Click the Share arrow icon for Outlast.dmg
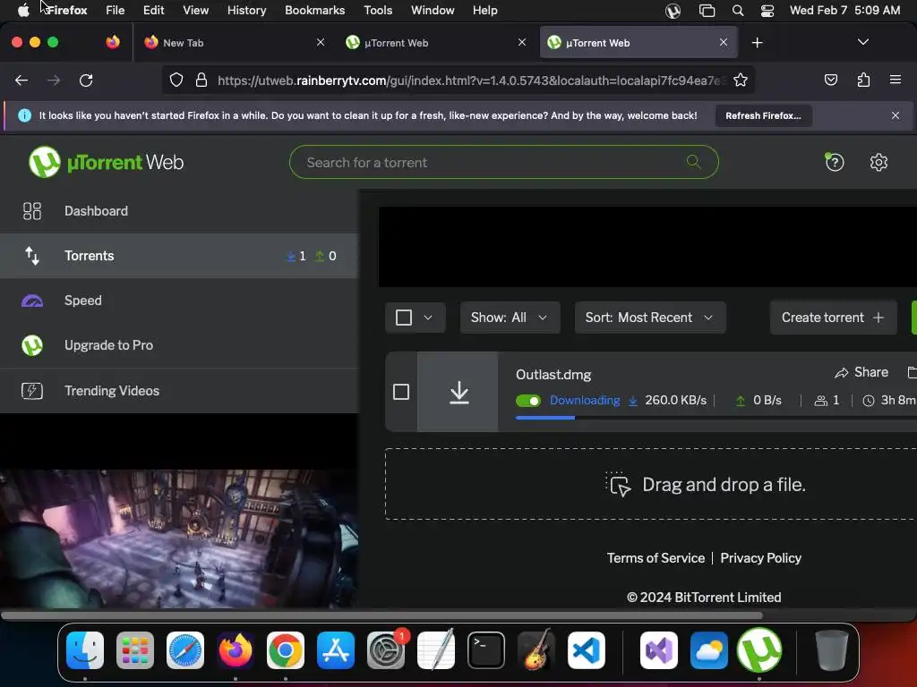The height and width of the screenshot is (687, 917). (x=842, y=373)
